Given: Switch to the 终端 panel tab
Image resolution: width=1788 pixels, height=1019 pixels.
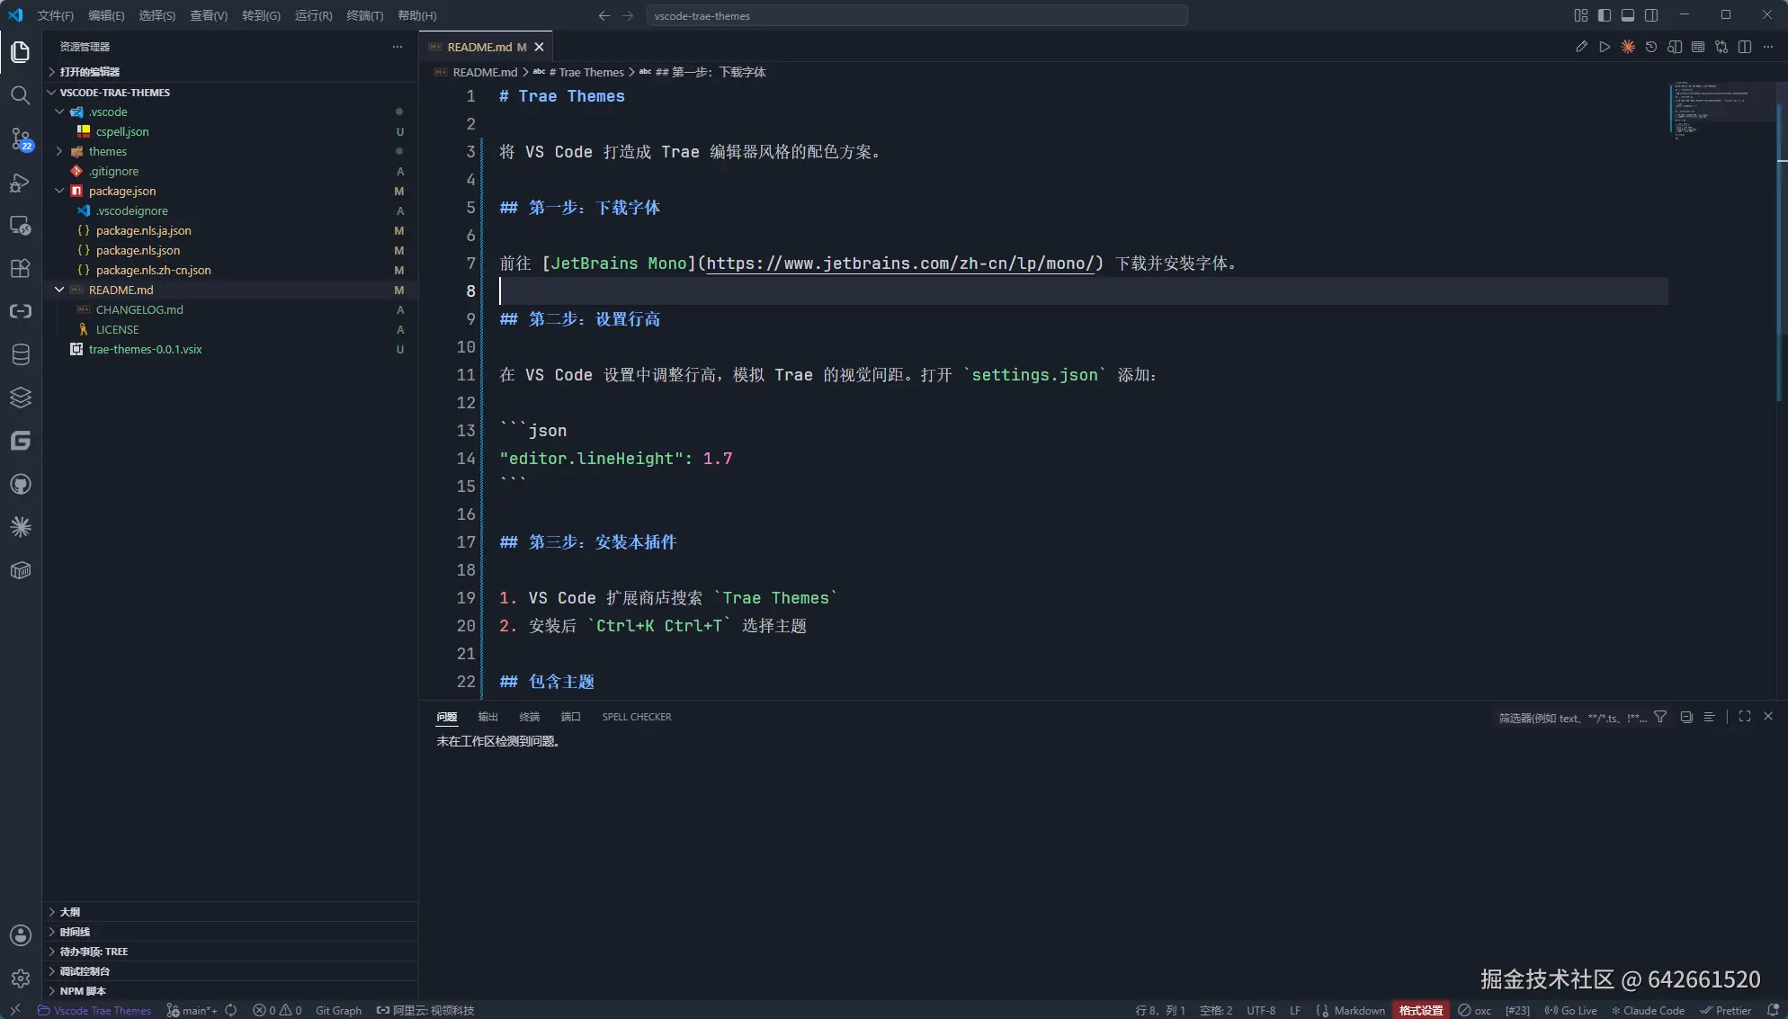Looking at the screenshot, I should tap(529, 717).
